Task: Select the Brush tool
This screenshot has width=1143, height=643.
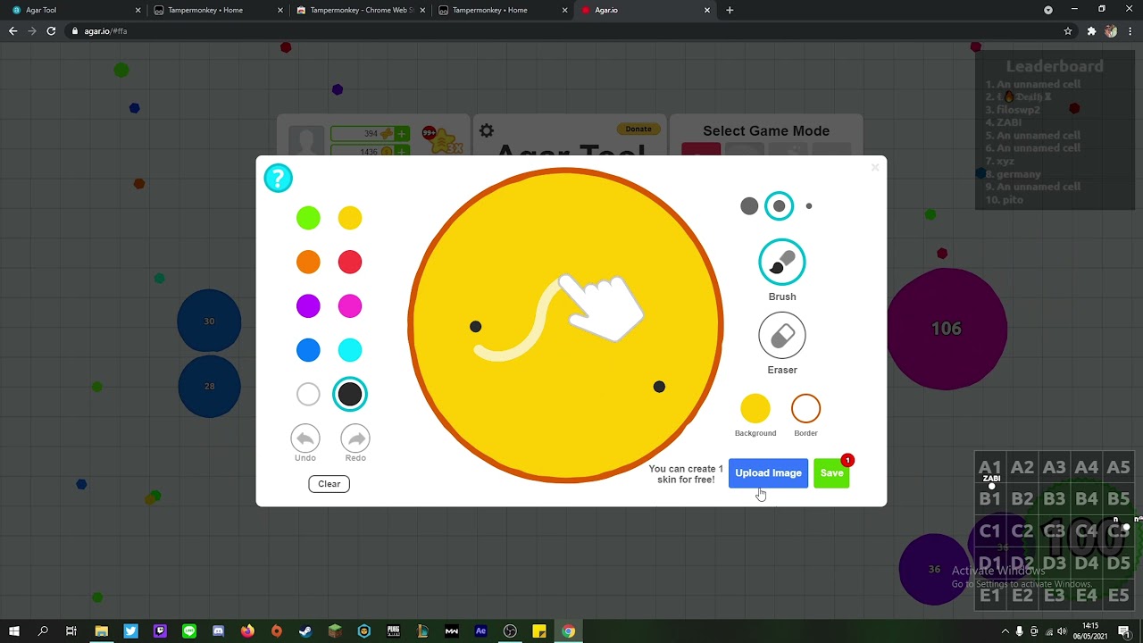Action: [782, 263]
